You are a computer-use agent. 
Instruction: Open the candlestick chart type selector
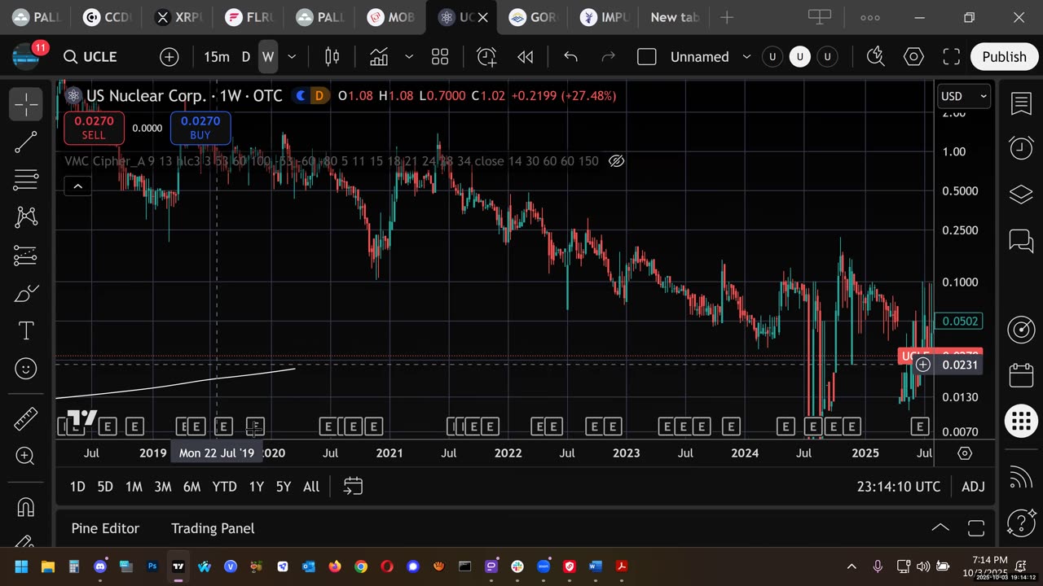(332, 56)
